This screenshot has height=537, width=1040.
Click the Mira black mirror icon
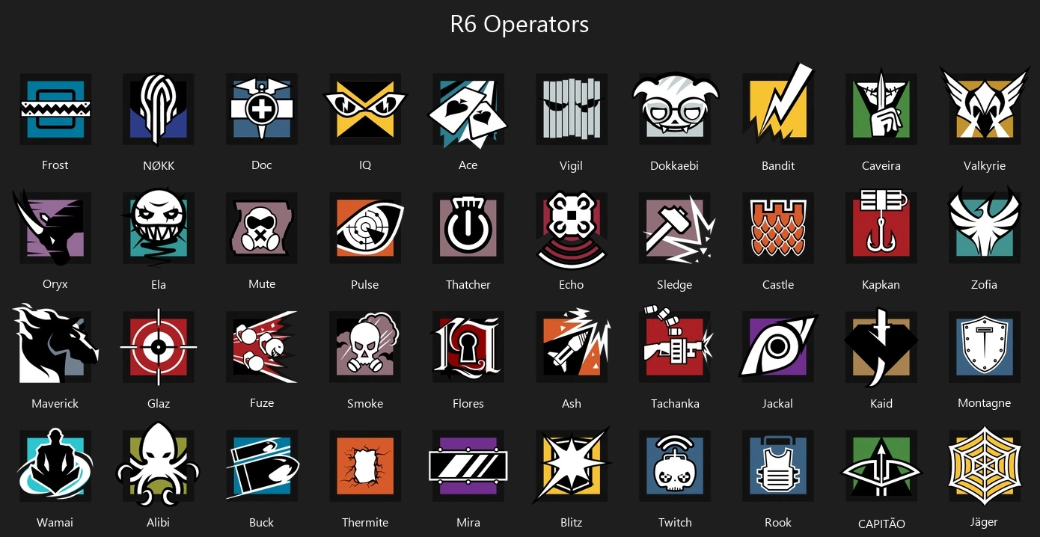[468, 466]
